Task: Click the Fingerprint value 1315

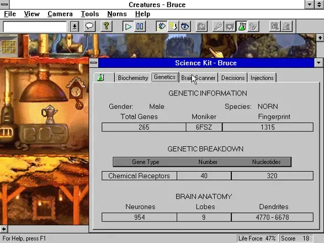Action: 268,127
